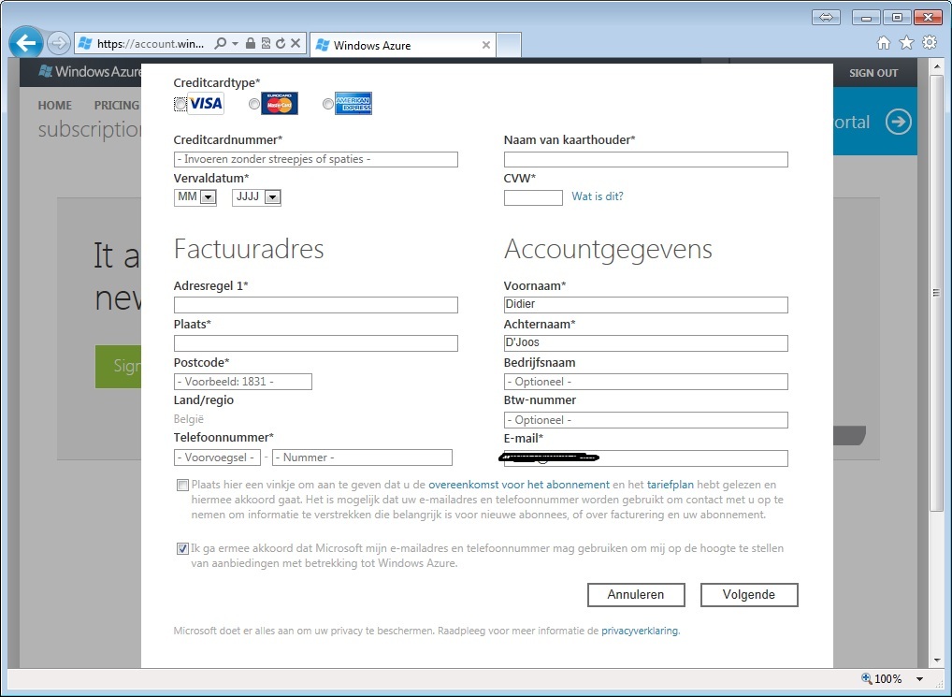The width and height of the screenshot is (952, 697).
Task: Tick the subscription agreement checkbox
Action: (x=181, y=486)
